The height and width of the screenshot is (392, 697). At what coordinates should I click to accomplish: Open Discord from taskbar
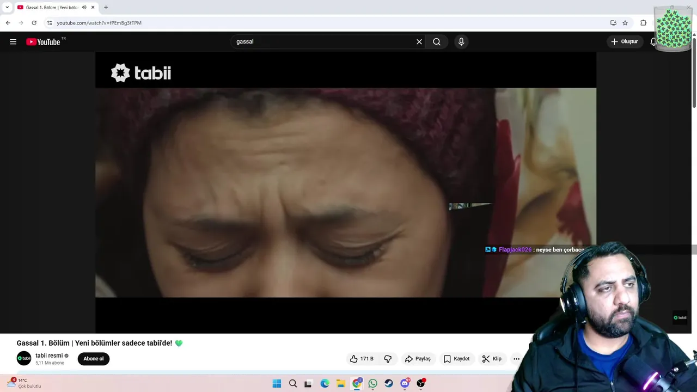pyautogui.click(x=405, y=383)
